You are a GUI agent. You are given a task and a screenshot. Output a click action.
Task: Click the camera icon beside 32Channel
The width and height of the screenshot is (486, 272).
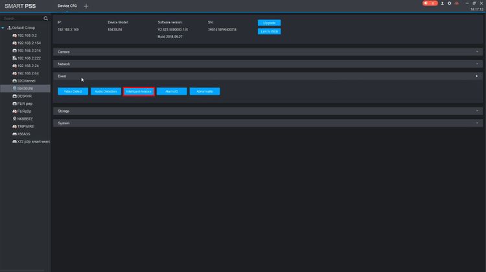(14, 80)
